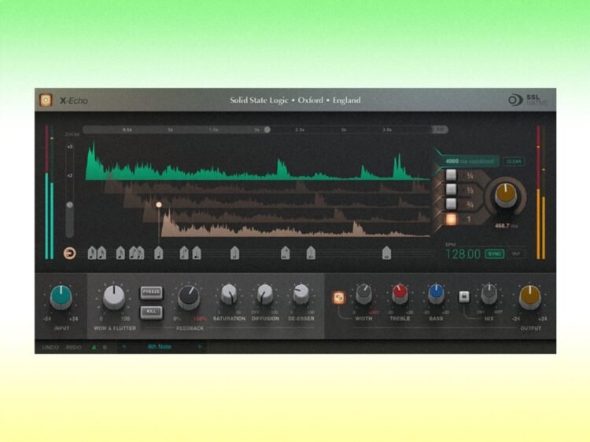Click the UNDO button
590x442 pixels.
pyautogui.click(x=50, y=347)
